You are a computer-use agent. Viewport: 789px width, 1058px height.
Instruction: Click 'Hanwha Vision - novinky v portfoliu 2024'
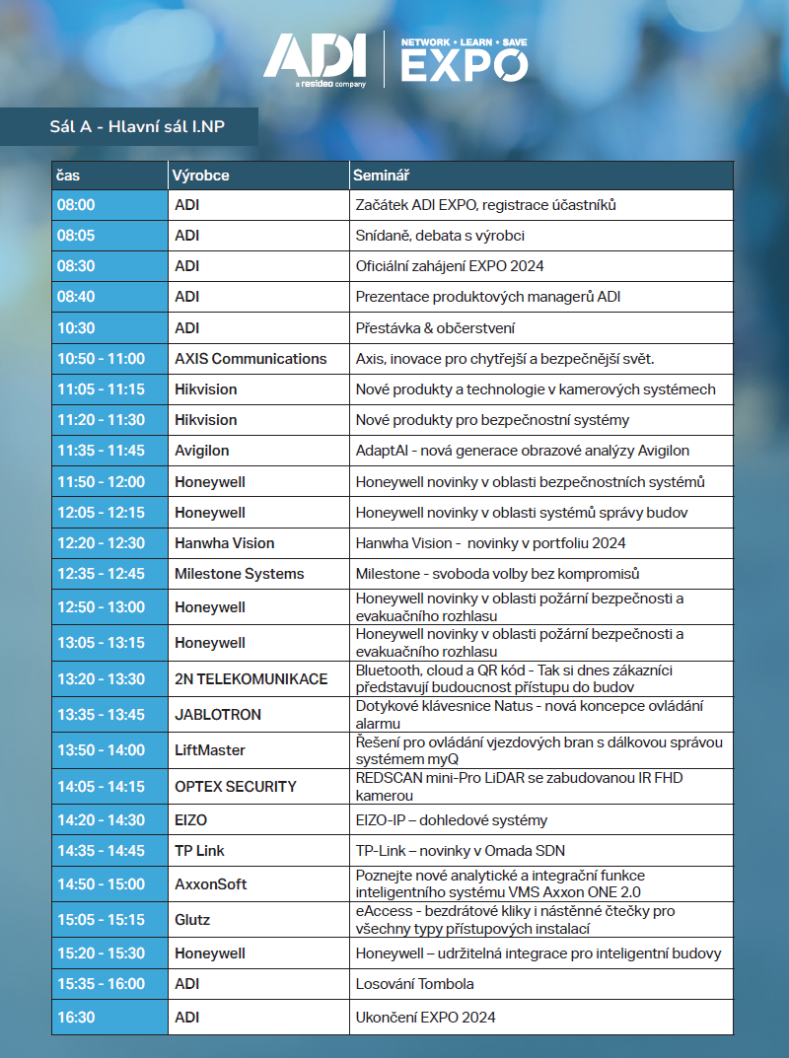(x=491, y=543)
